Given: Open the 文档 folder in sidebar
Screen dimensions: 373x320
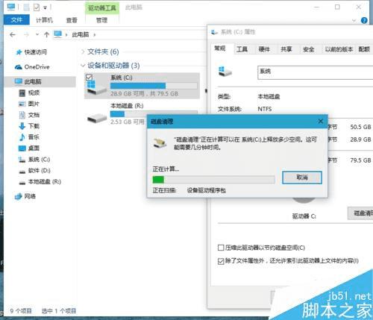Looking at the screenshot, I should tap(29, 115).
